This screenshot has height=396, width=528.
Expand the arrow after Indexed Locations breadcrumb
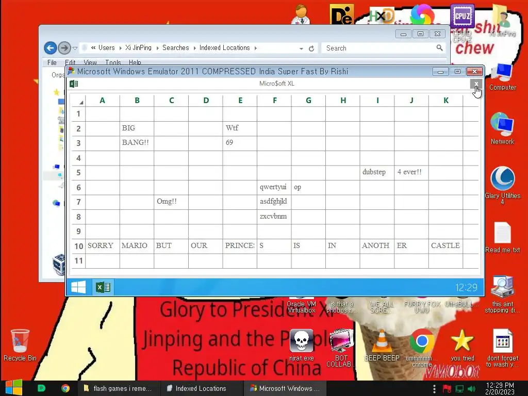pos(256,48)
